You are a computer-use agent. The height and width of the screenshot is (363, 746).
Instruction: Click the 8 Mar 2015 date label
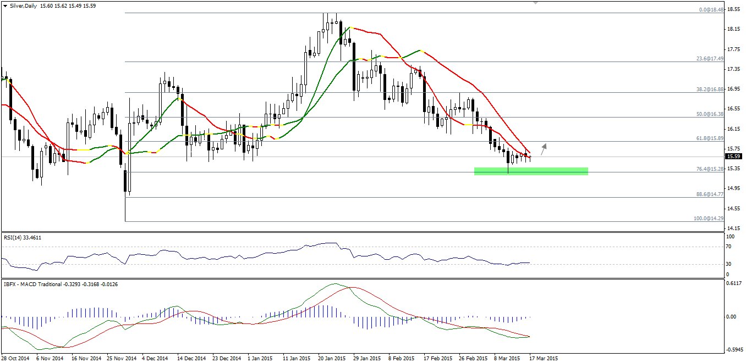point(507,358)
